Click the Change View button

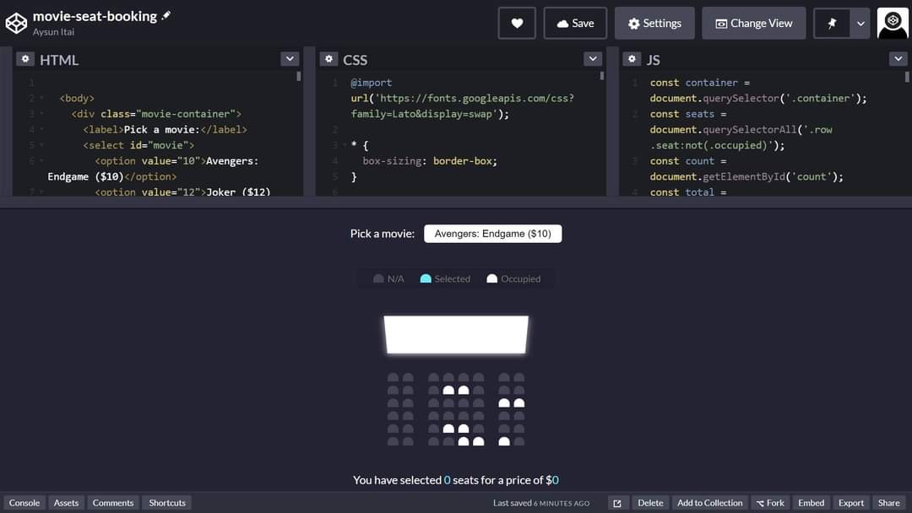click(x=753, y=23)
